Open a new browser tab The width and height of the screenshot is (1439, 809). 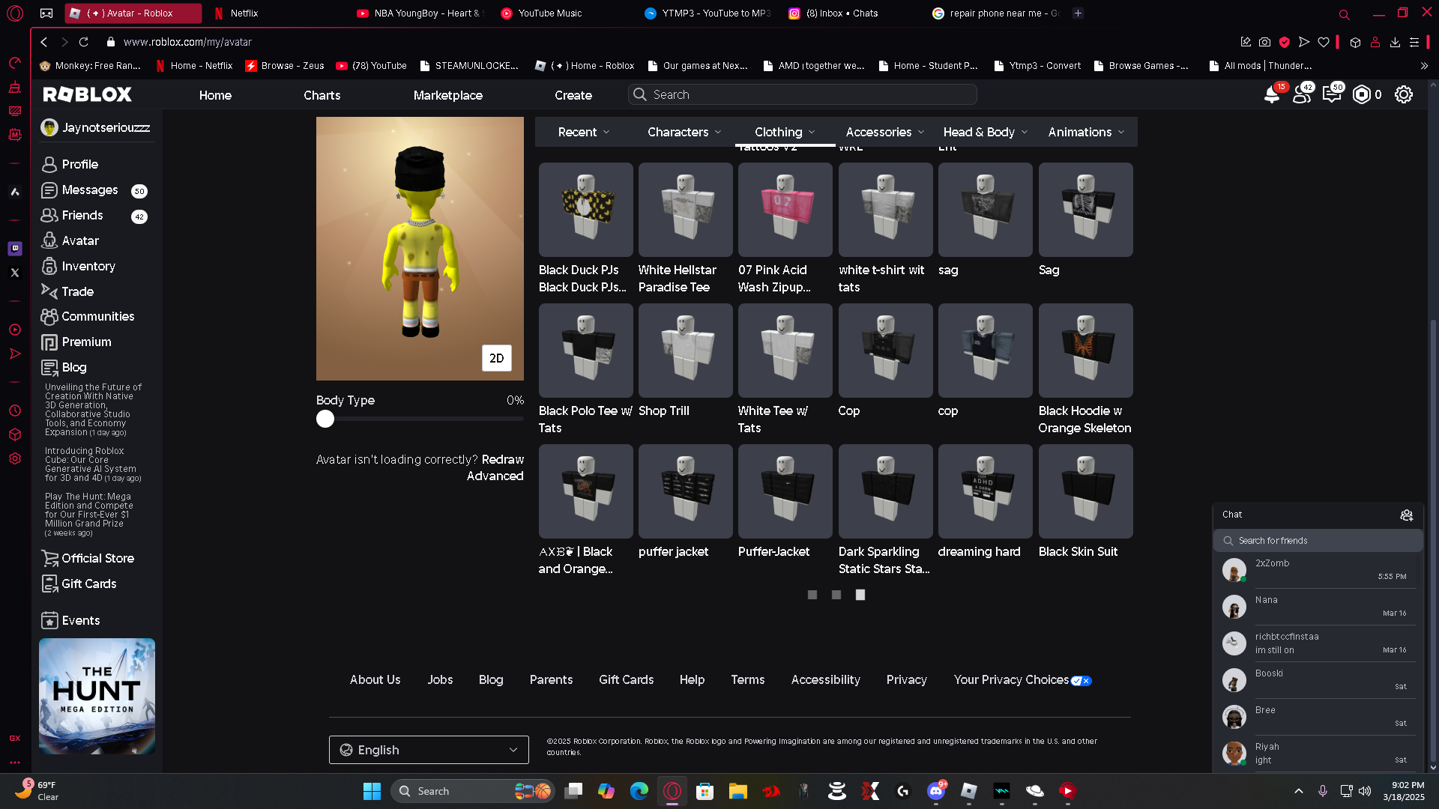[x=1078, y=13]
